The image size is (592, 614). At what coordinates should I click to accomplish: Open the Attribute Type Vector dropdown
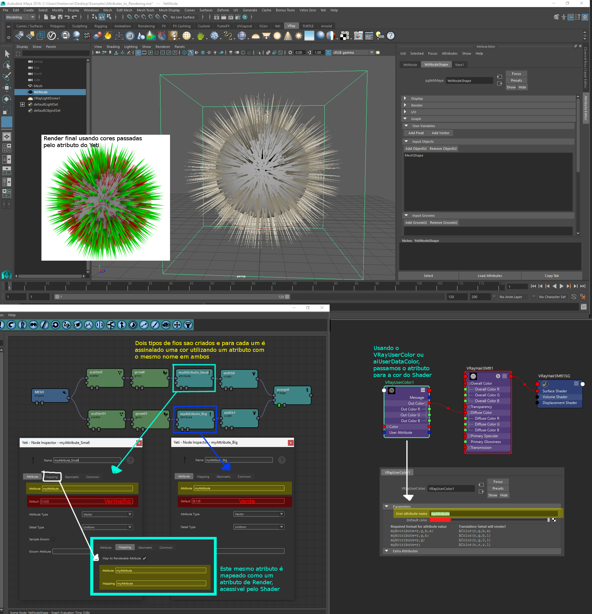pos(107,514)
